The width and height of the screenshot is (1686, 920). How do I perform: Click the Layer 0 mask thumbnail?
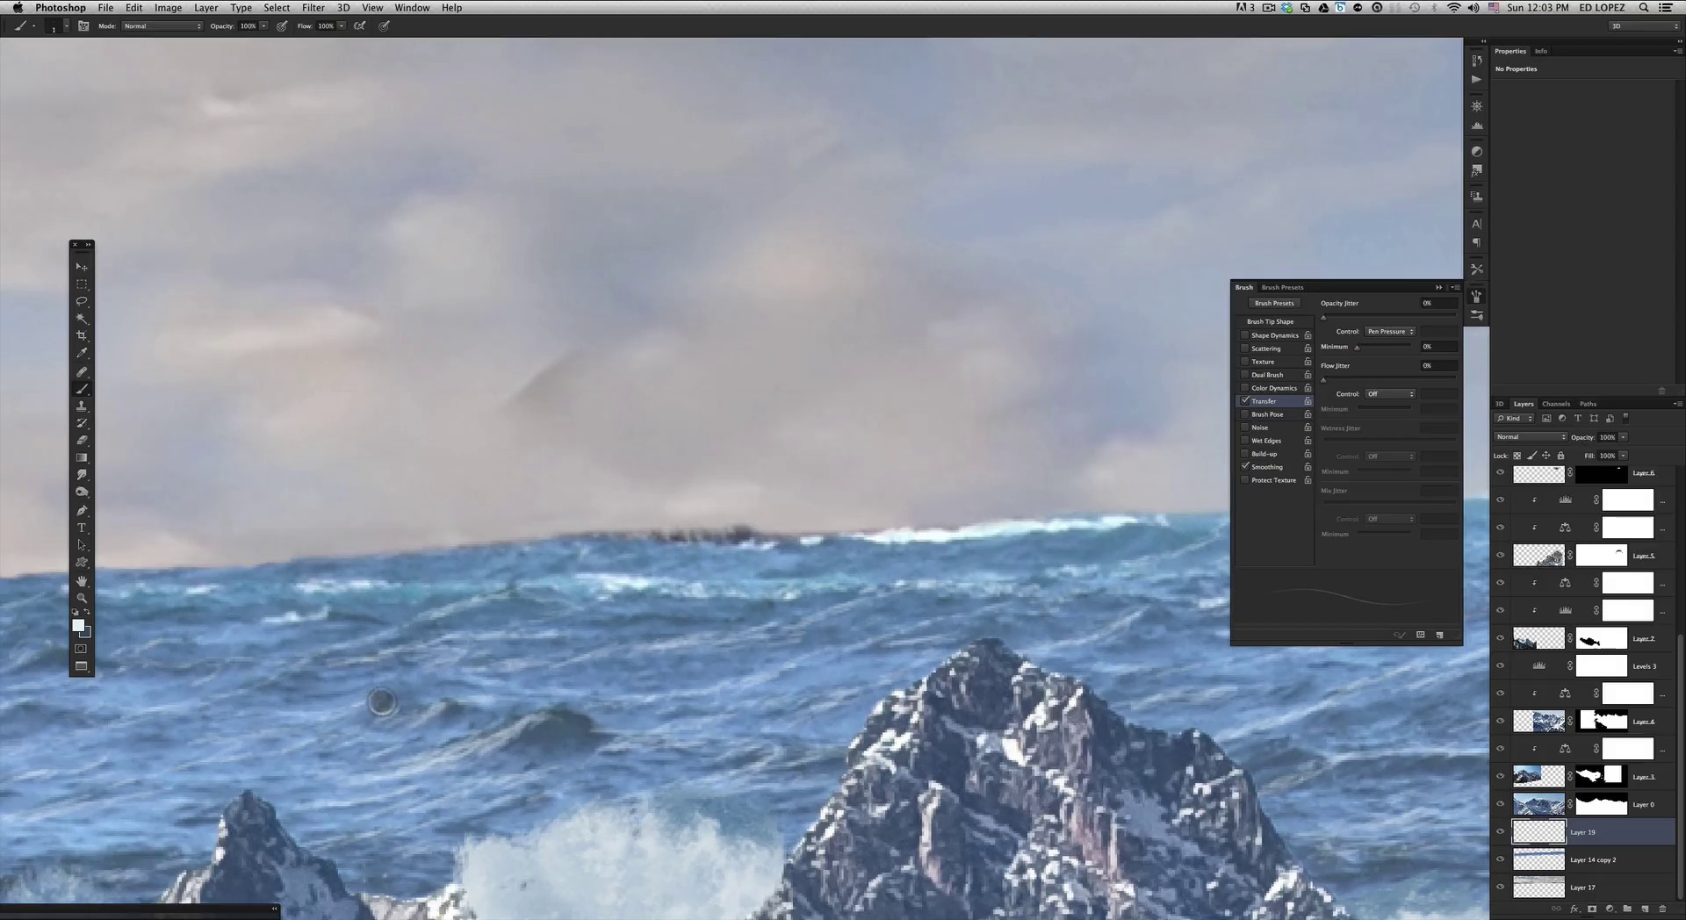click(1601, 804)
